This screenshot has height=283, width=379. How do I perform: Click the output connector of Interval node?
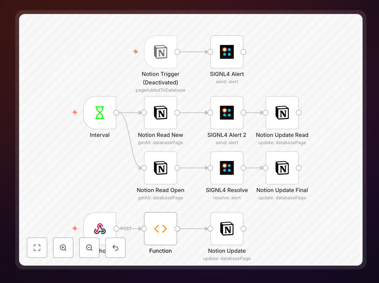(116, 113)
